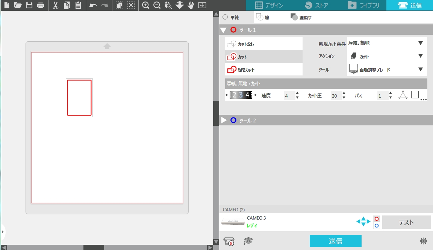Click the 送信 button at the bottom

[335, 241]
